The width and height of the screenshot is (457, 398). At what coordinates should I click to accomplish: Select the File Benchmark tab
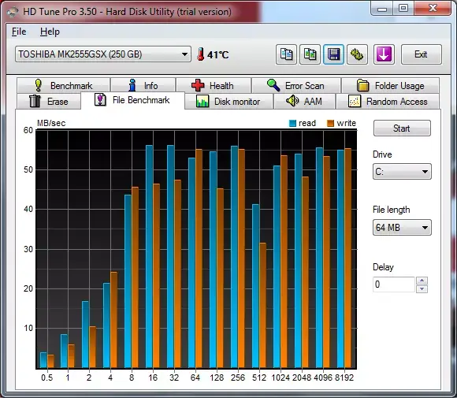pos(132,100)
